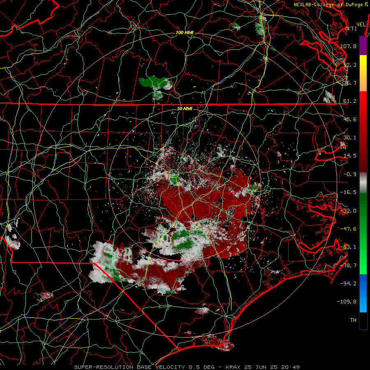370x370 pixels.
Task: Select the 30.1 scale value
Action: coord(350,138)
